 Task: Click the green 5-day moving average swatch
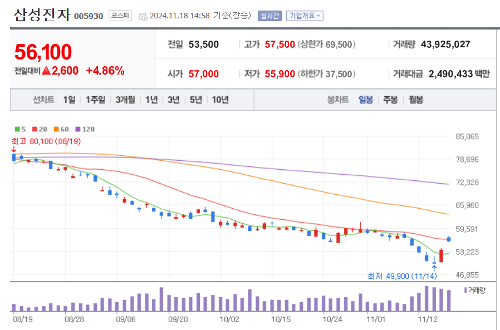point(17,129)
